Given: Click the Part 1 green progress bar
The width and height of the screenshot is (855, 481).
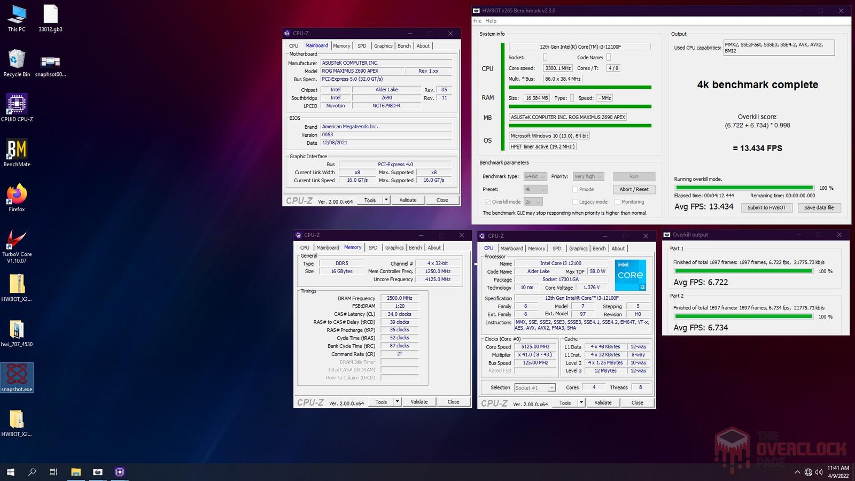Looking at the screenshot, I should (x=743, y=271).
